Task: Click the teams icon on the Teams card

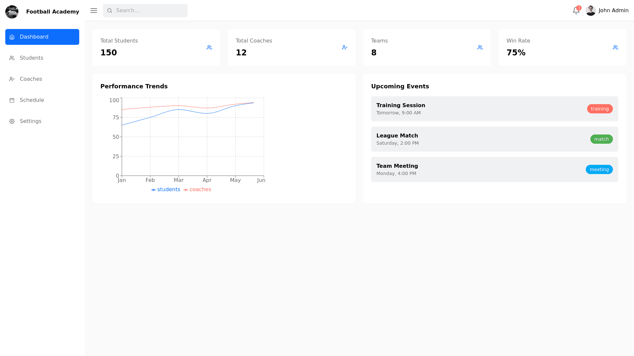Action: point(480,47)
